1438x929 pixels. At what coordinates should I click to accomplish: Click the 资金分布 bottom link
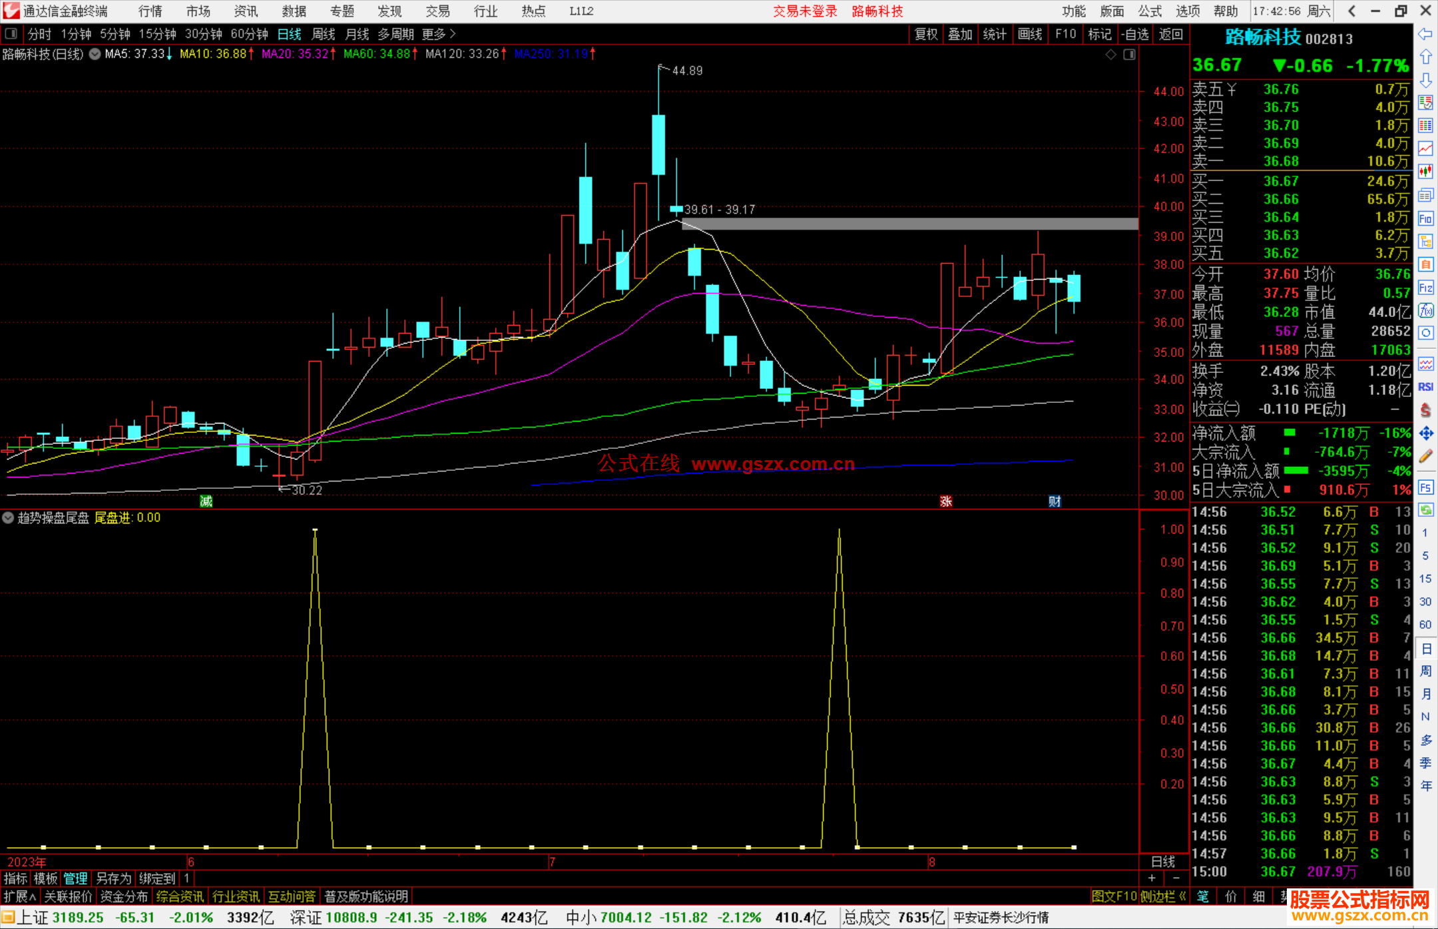124,896
